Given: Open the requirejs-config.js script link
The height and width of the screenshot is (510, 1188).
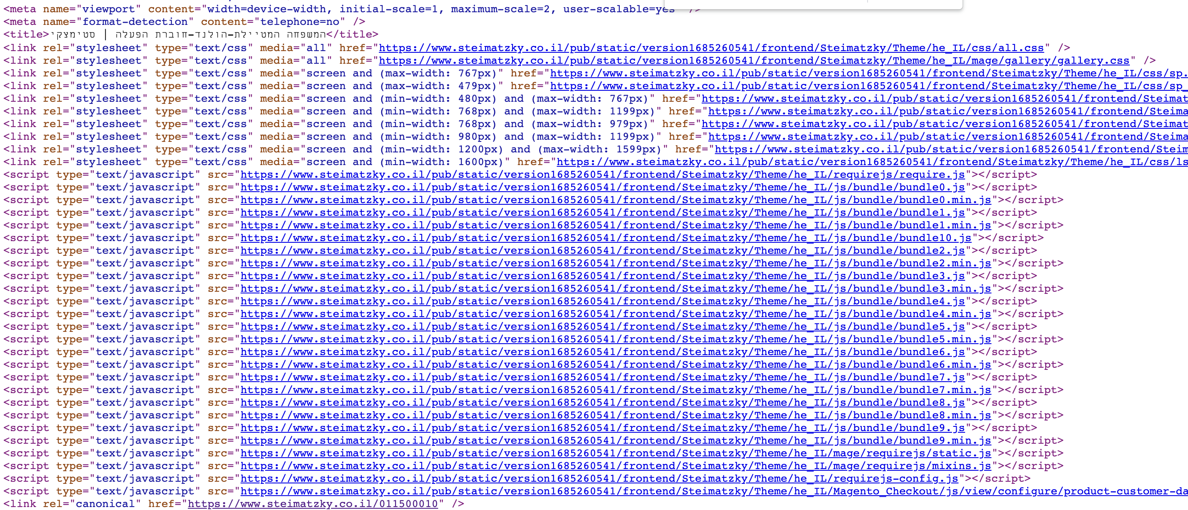Looking at the screenshot, I should 599,479.
